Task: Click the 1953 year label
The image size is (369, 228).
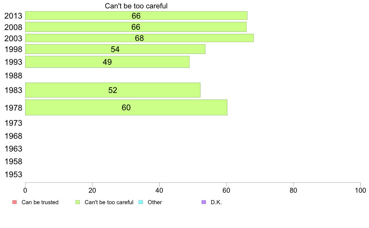Action: click(13, 174)
